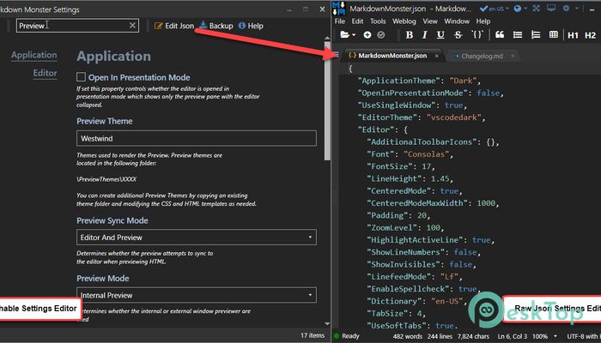601x343 pixels.
Task: Switch to Changelog.md tab
Action: 482,57
